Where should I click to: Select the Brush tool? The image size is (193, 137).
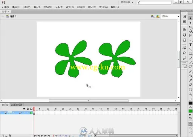click(190, 62)
